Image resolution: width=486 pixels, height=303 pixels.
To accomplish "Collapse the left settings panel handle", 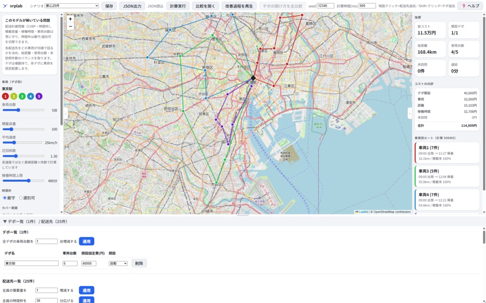I will 65,114.
